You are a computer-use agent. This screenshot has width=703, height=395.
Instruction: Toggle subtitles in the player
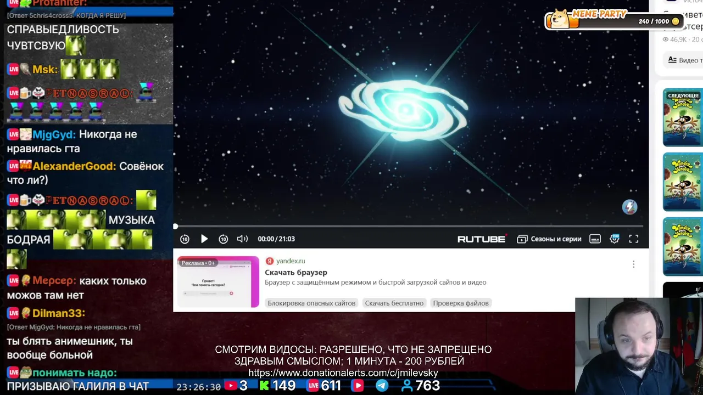point(595,239)
